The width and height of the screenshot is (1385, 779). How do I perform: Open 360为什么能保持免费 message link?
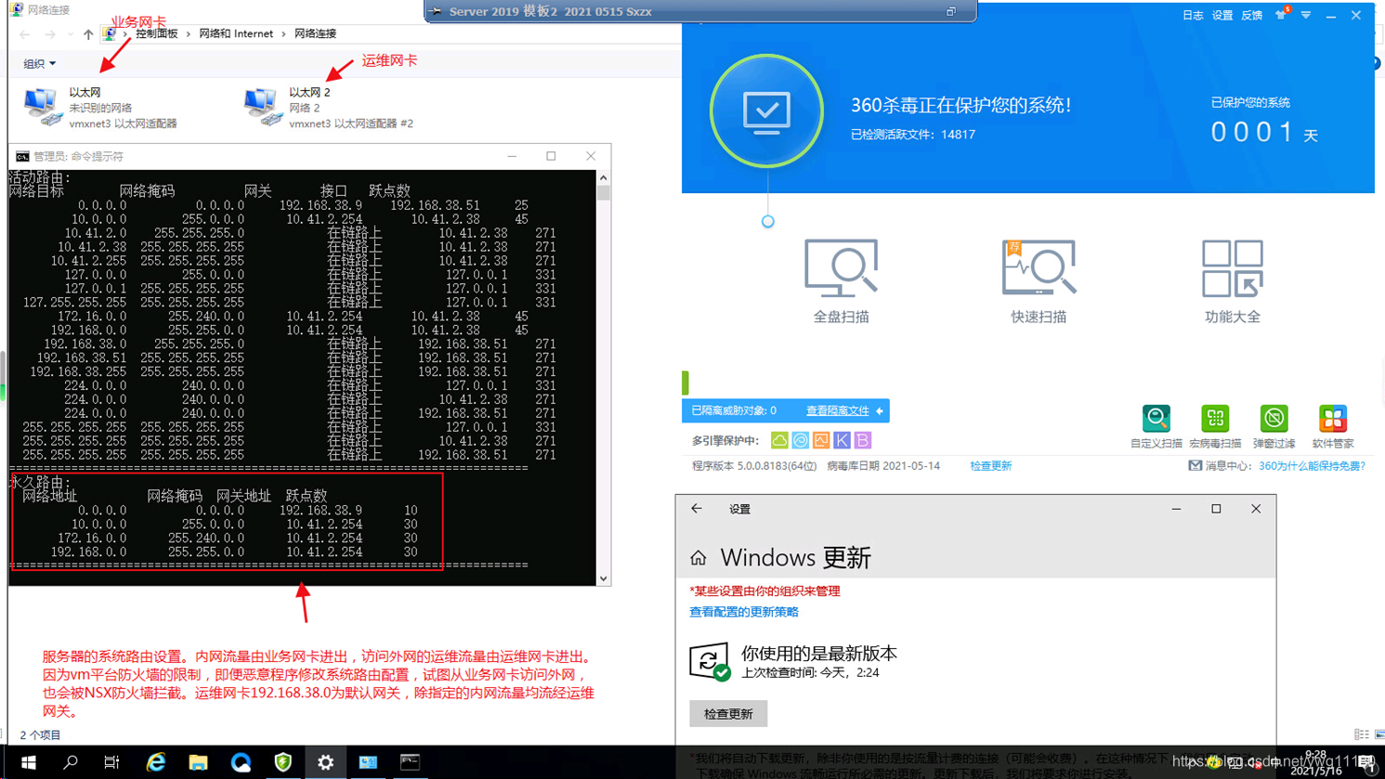point(1312,466)
